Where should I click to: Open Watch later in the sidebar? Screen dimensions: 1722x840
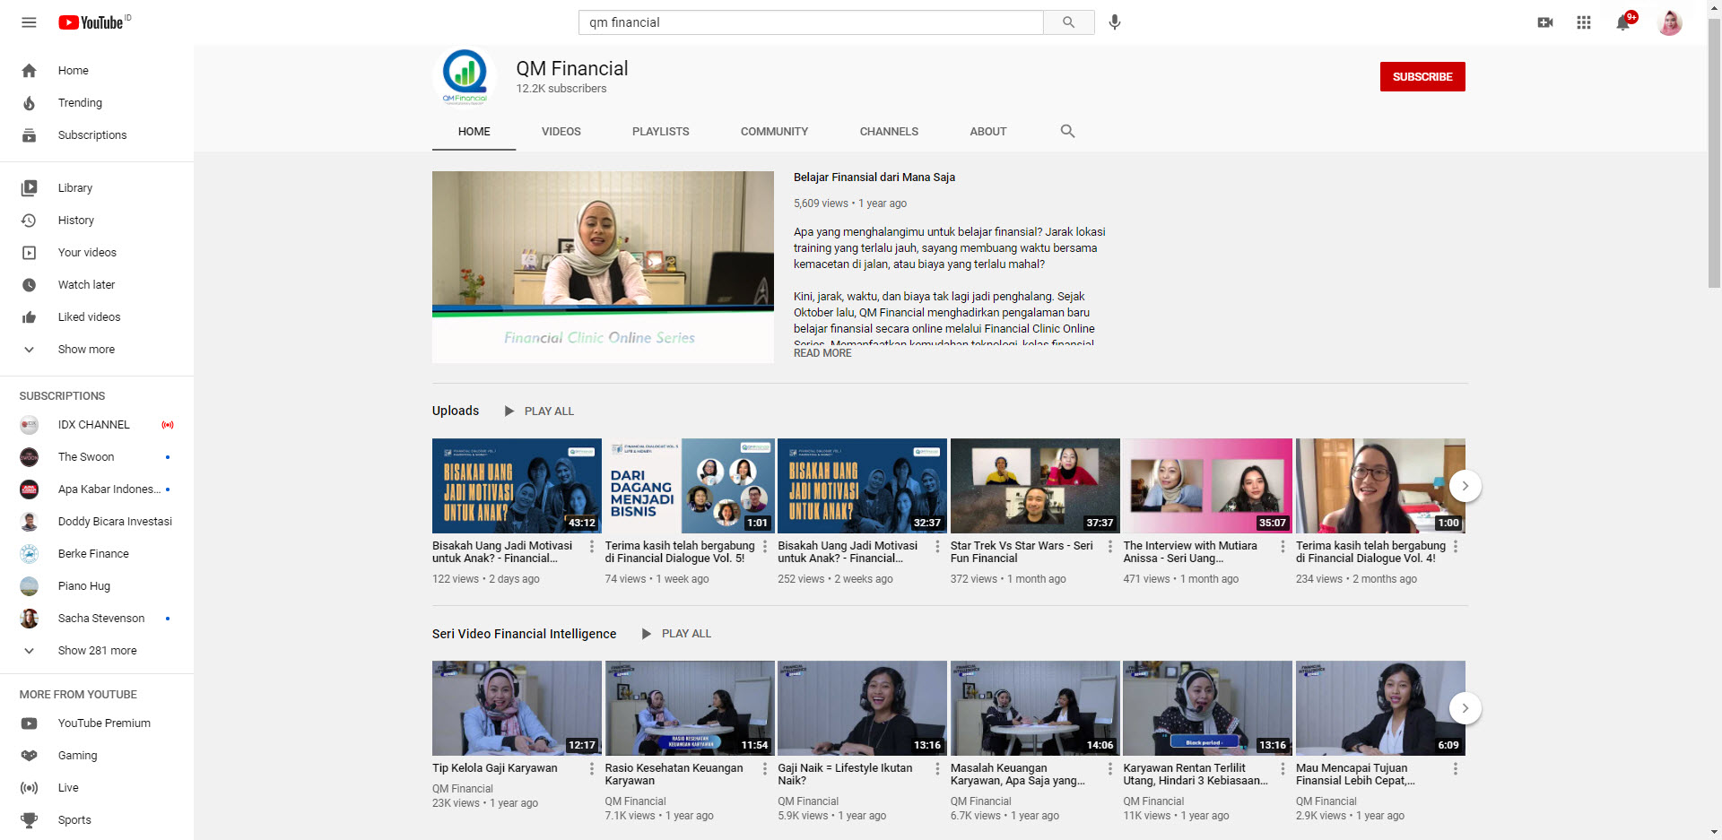(97, 285)
